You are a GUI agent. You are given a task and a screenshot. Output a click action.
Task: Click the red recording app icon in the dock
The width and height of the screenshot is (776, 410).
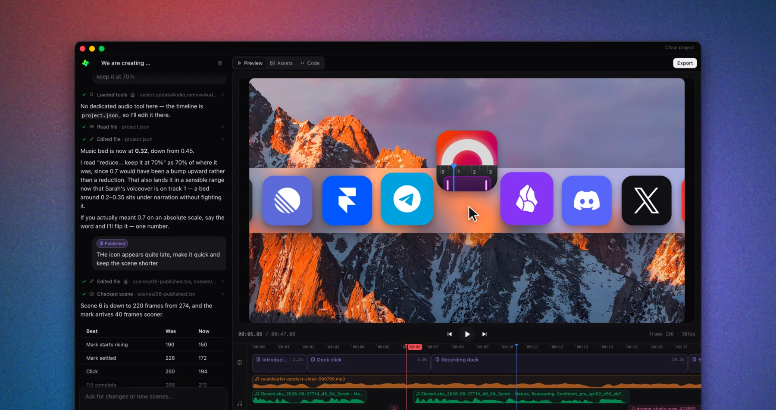point(467,161)
